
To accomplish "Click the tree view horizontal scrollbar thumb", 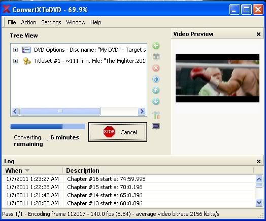I will point(60,112).
